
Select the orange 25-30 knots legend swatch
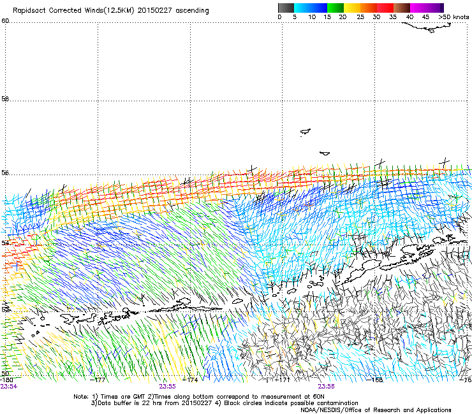pyautogui.click(x=369, y=8)
